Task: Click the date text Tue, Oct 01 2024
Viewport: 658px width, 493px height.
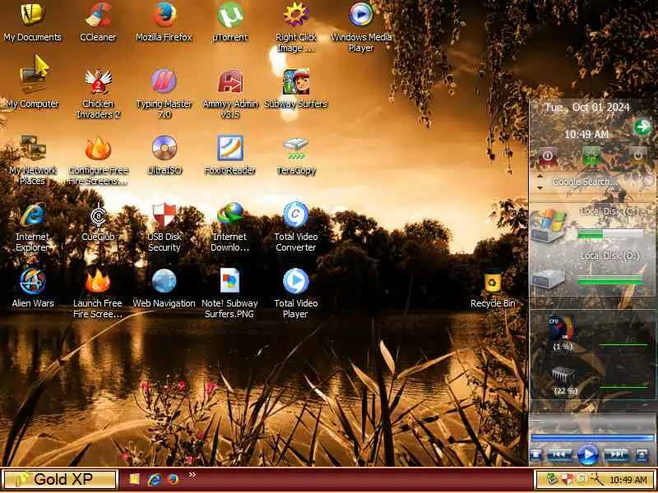Action: pos(587,108)
